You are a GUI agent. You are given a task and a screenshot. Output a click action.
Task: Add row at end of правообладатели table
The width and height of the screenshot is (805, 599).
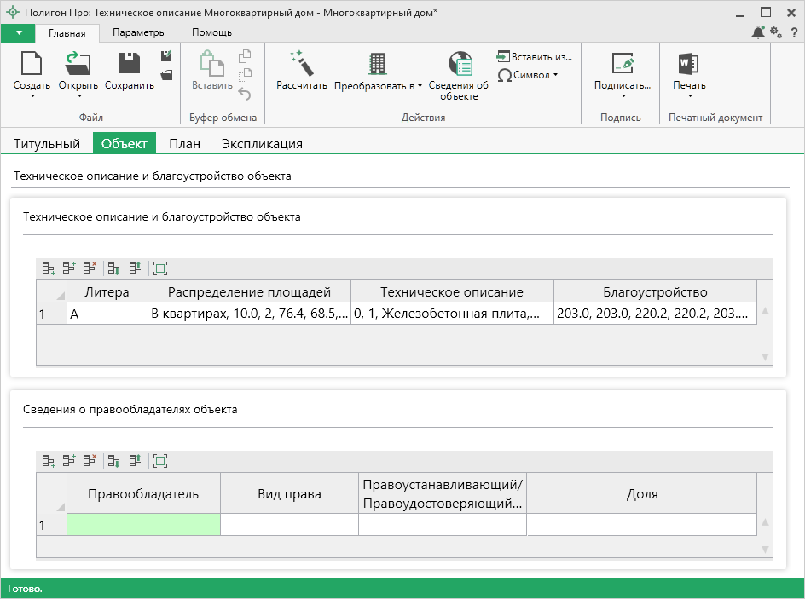(x=49, y=461)
